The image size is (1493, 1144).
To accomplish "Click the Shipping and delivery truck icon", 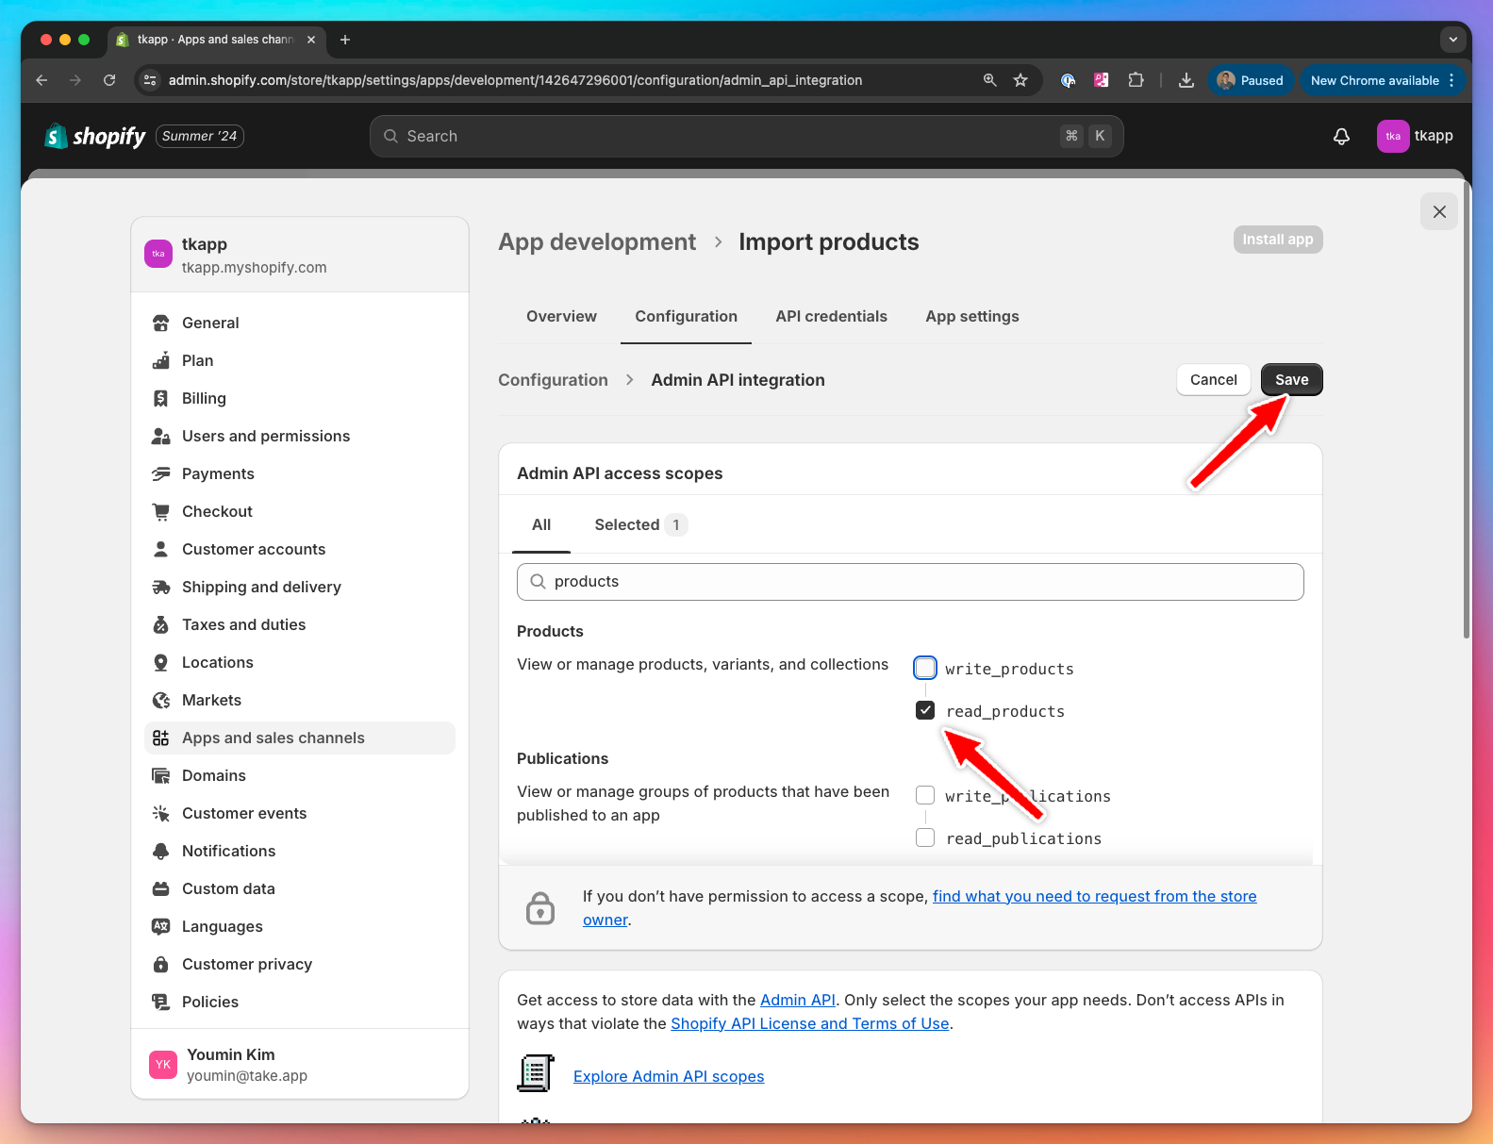I will tap(161, 587).
